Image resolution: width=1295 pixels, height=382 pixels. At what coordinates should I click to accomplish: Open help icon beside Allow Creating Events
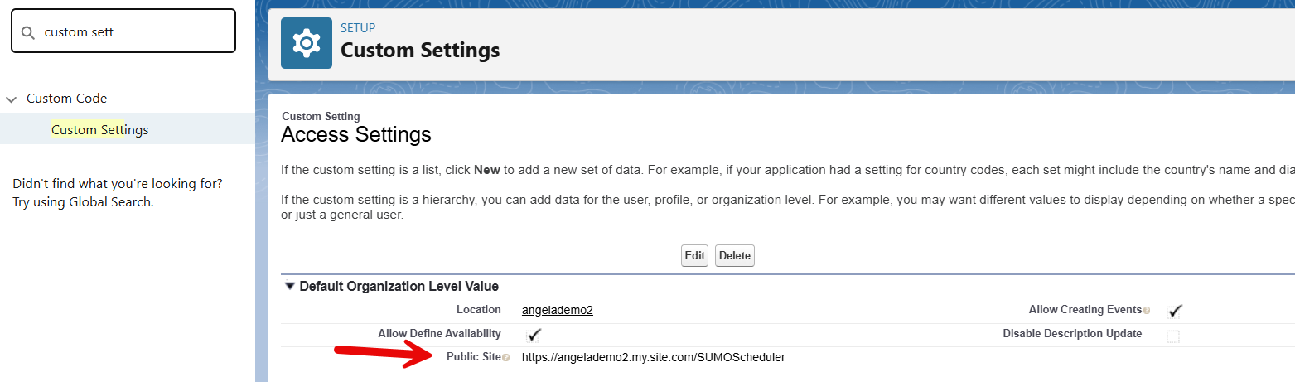click(1147, 311)
